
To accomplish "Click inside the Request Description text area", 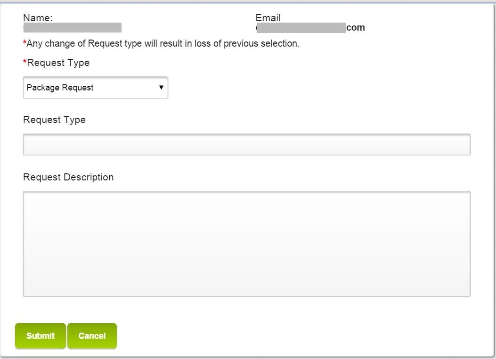I will 246,244.
